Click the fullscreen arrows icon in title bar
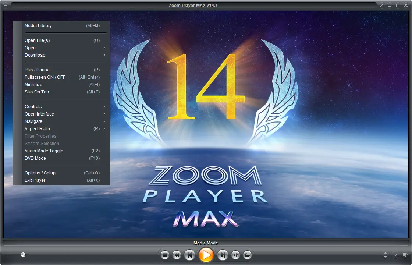 [381, 5]
